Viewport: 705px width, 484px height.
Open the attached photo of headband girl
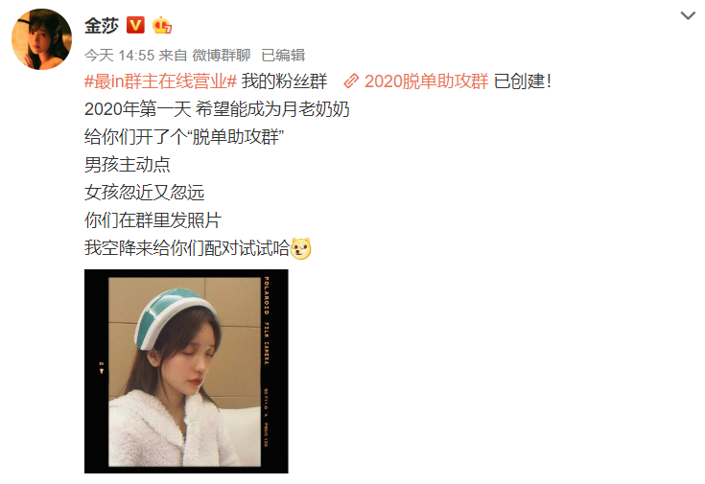point(186,371)
